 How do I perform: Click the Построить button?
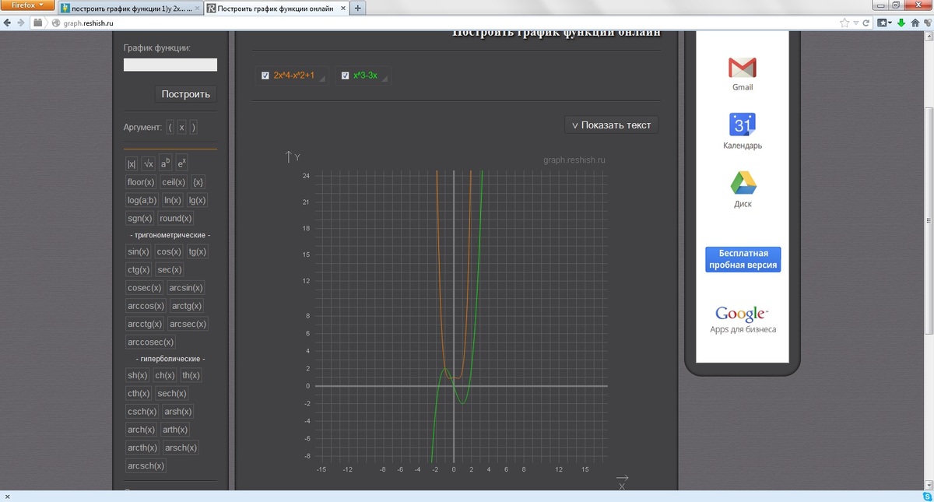click(186, 94)
